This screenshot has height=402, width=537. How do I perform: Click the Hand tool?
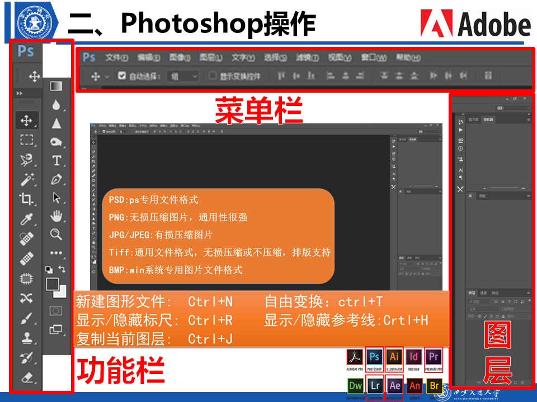(x=56, y=216)
